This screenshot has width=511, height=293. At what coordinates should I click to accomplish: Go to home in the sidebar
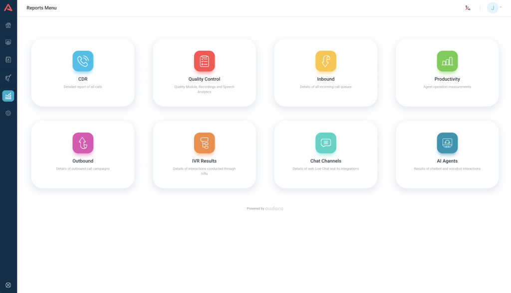click(x=8, y=25)
